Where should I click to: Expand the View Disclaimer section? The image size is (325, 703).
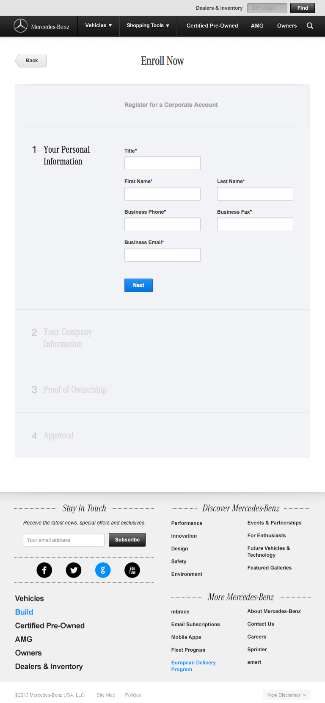point(286,695)
